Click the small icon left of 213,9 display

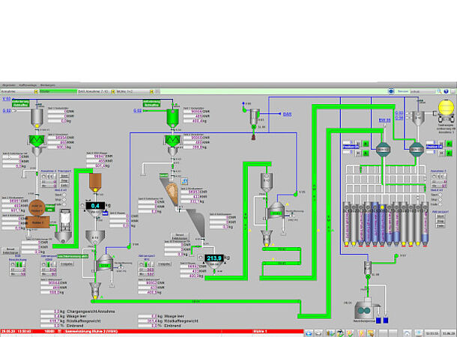click(x=200, y=258)
